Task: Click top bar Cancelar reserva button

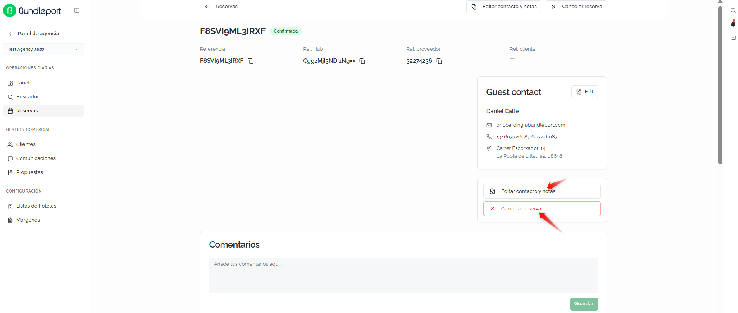Action: tap(576, 7)
